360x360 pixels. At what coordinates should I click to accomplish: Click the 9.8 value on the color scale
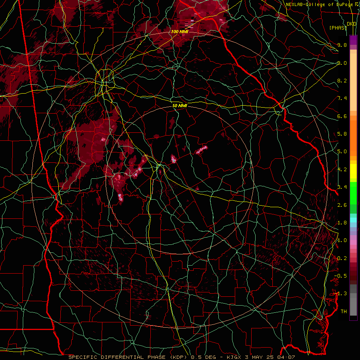(342, 45)
